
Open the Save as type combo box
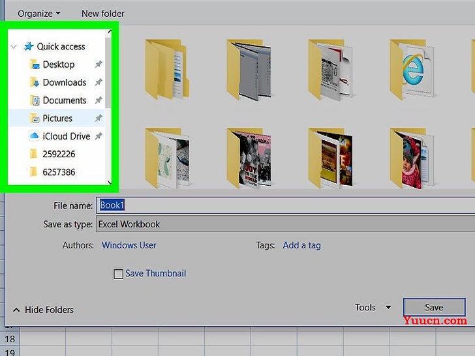[285, 224]
